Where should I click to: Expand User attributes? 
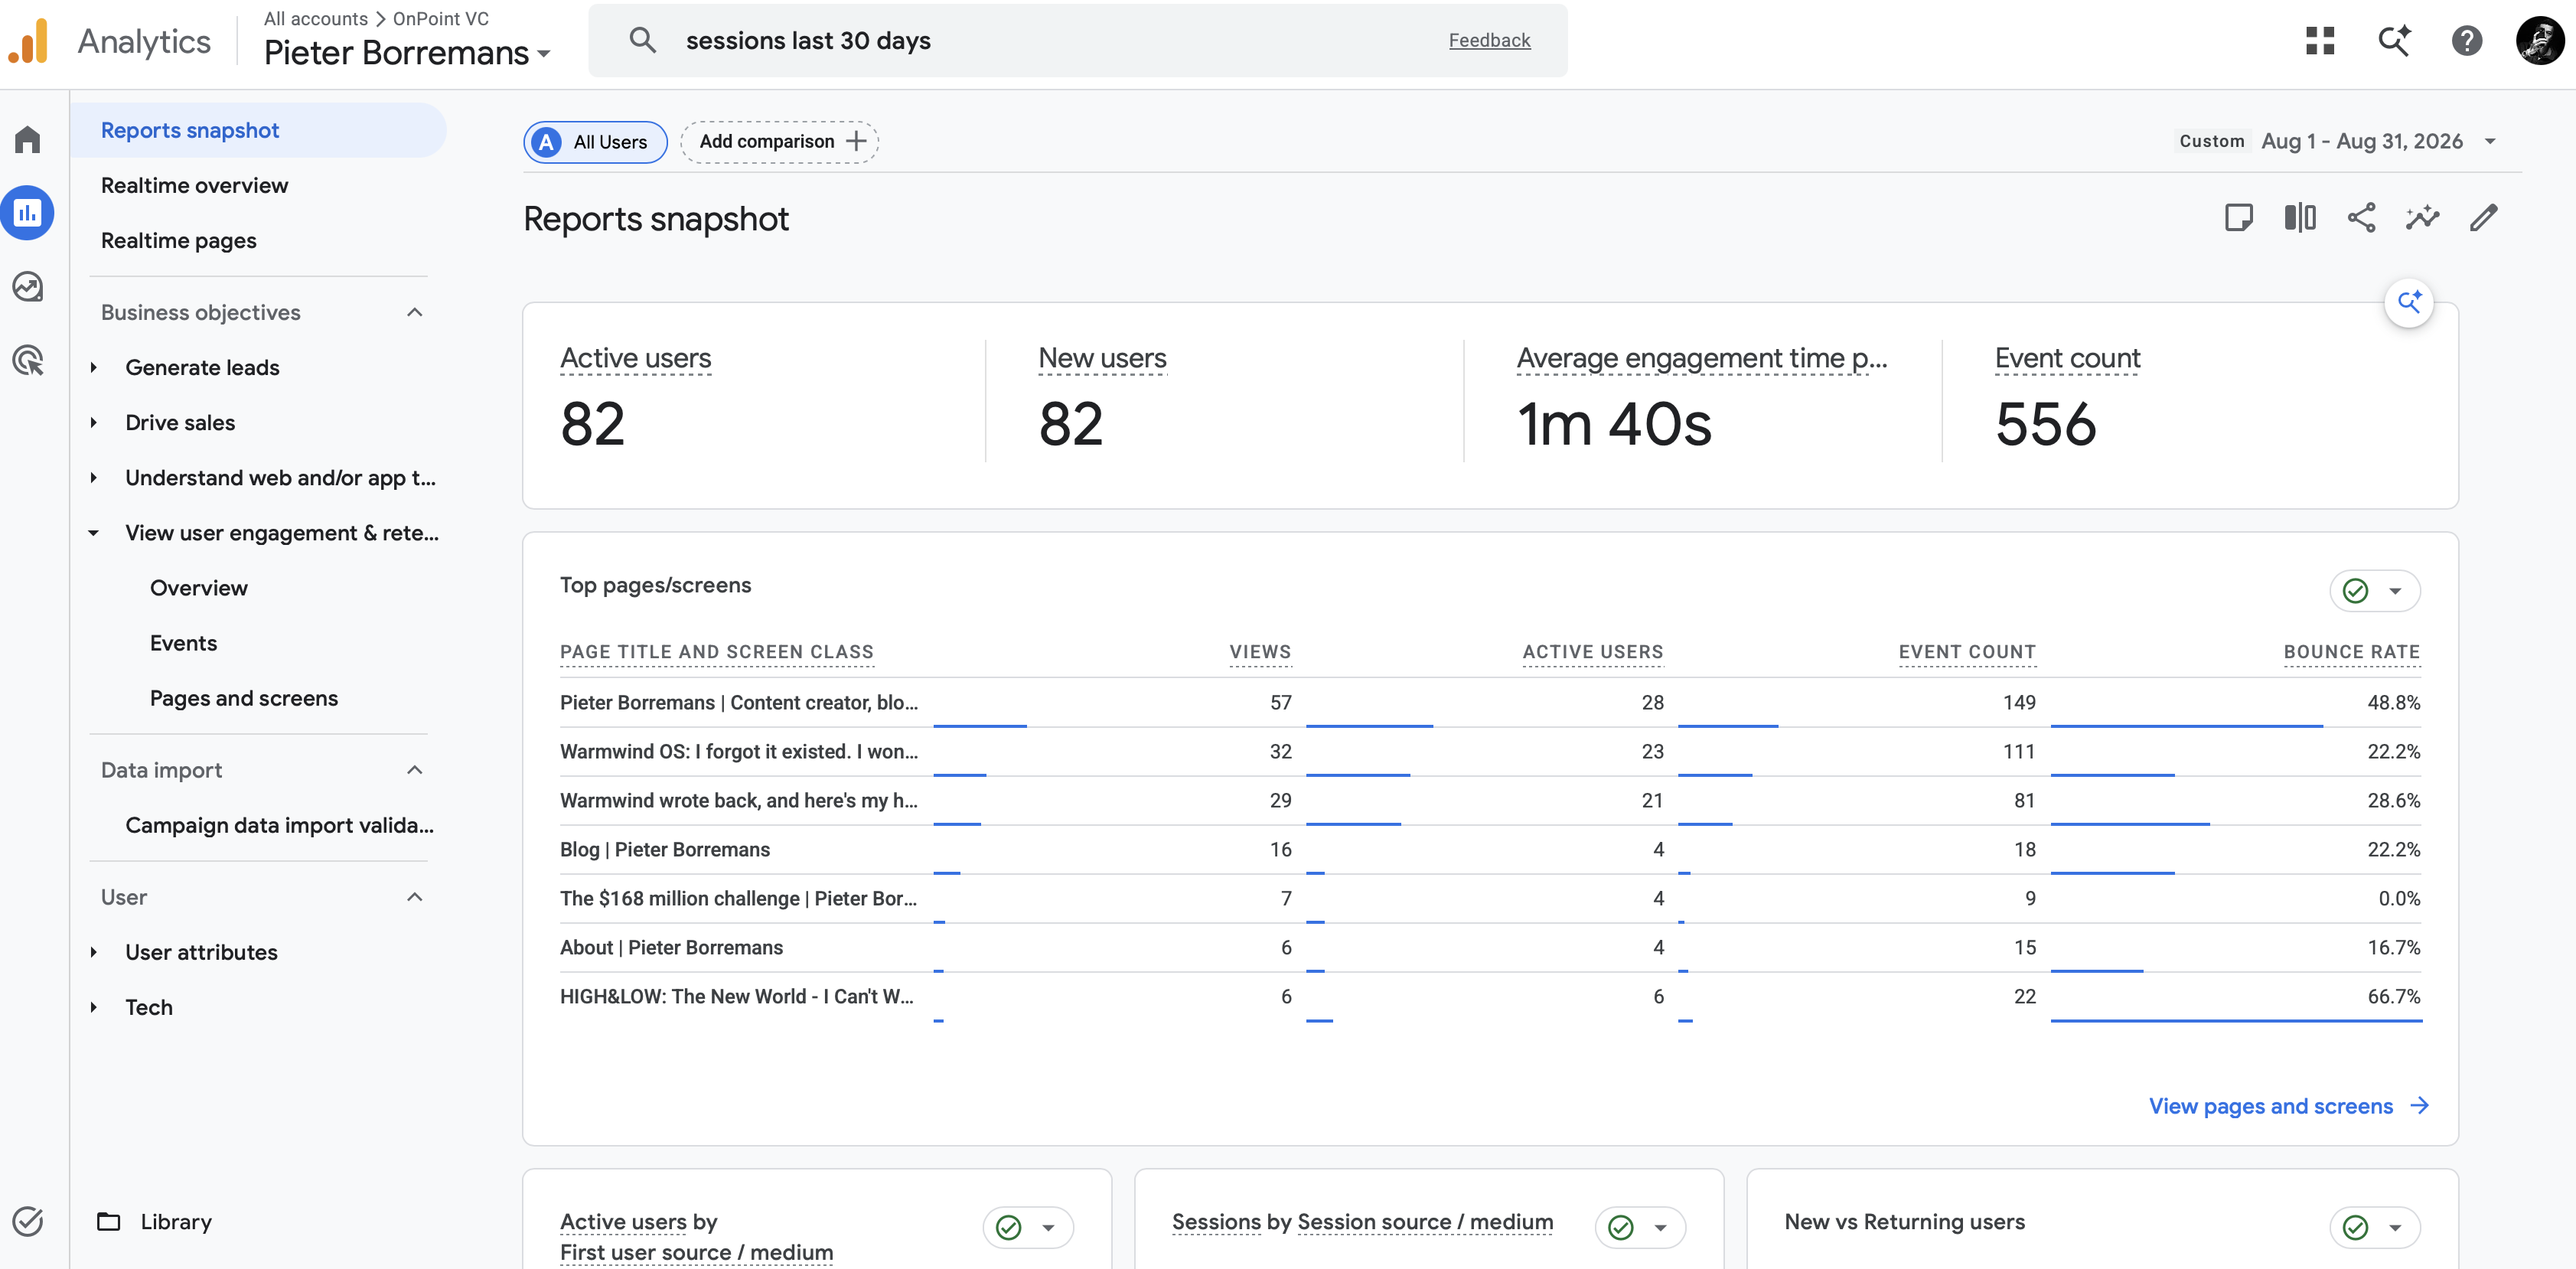pos(94,952)
